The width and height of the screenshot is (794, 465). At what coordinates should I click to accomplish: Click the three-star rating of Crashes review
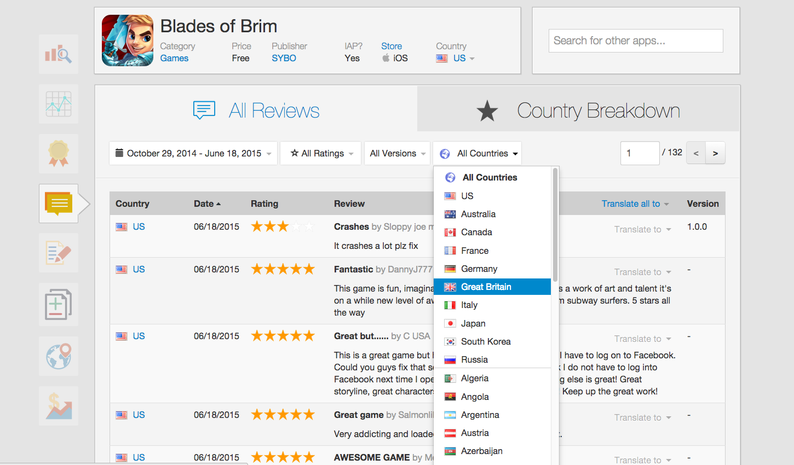click(x=283, y=226)
